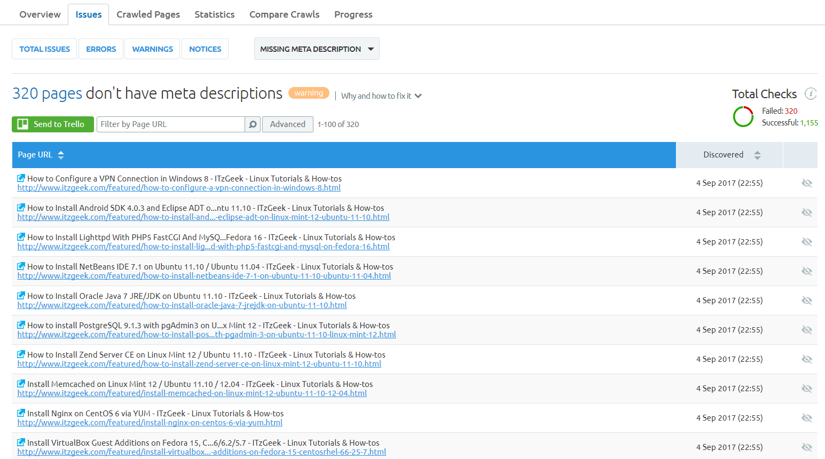
Task: Open Missing Meta Description dropdown
Action: (317, 49)
